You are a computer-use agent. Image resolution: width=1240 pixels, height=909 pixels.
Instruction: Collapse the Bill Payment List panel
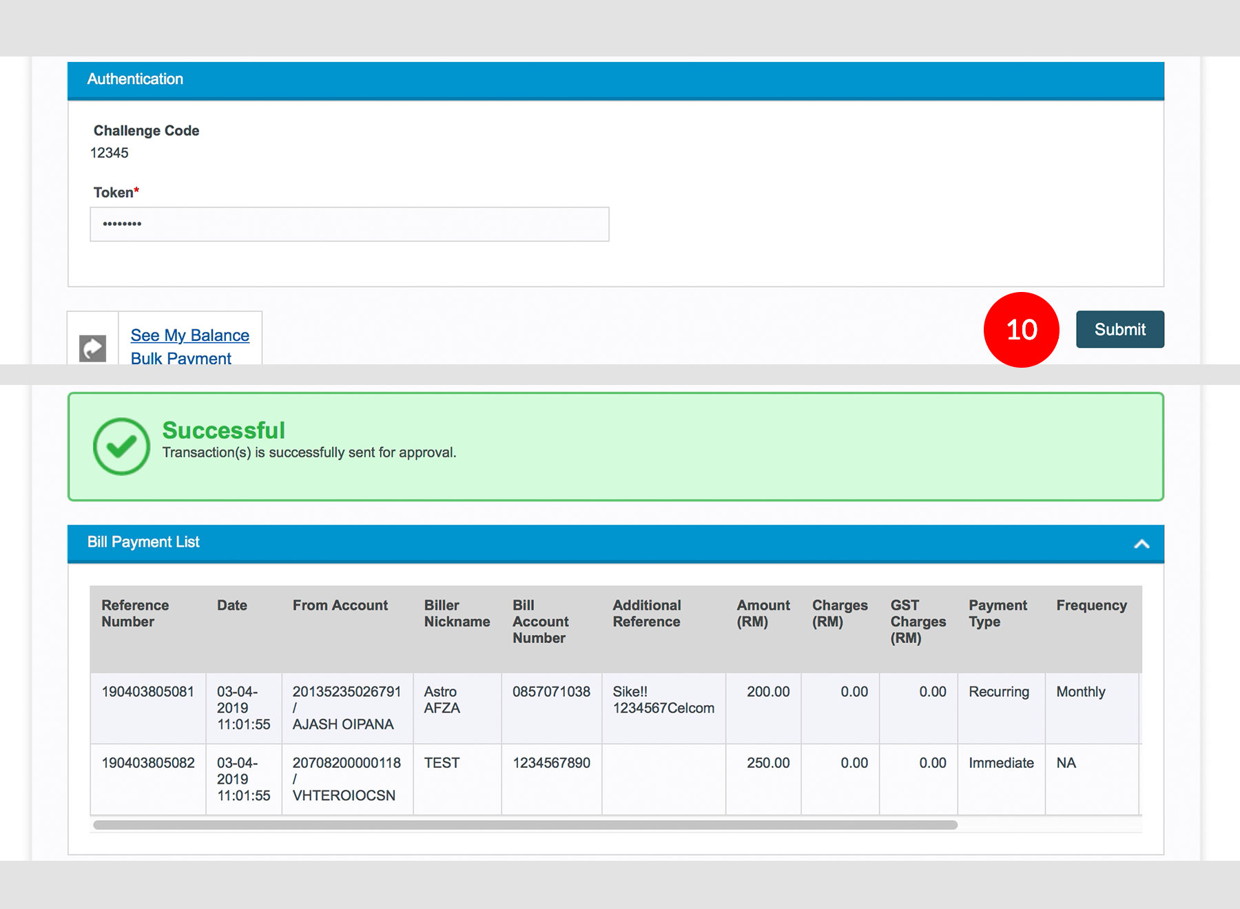pos(1141,544)
